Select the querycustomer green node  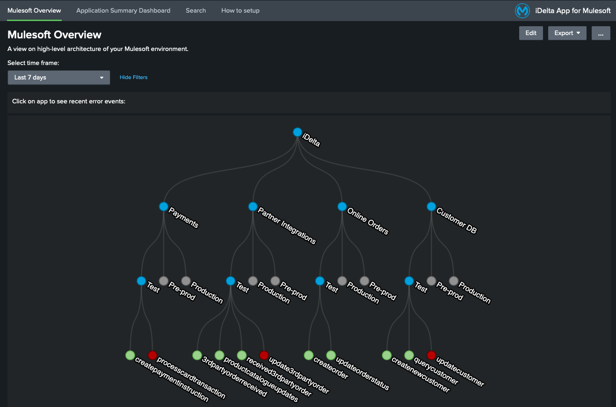click(409, 355)
